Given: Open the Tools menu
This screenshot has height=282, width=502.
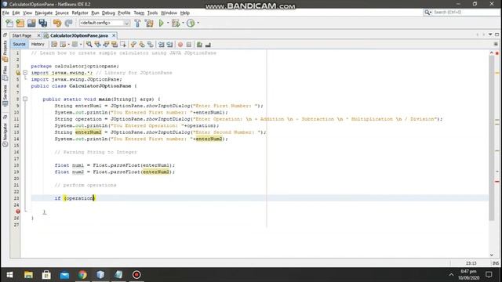Looking at the screenshot, I should point(152,13).
